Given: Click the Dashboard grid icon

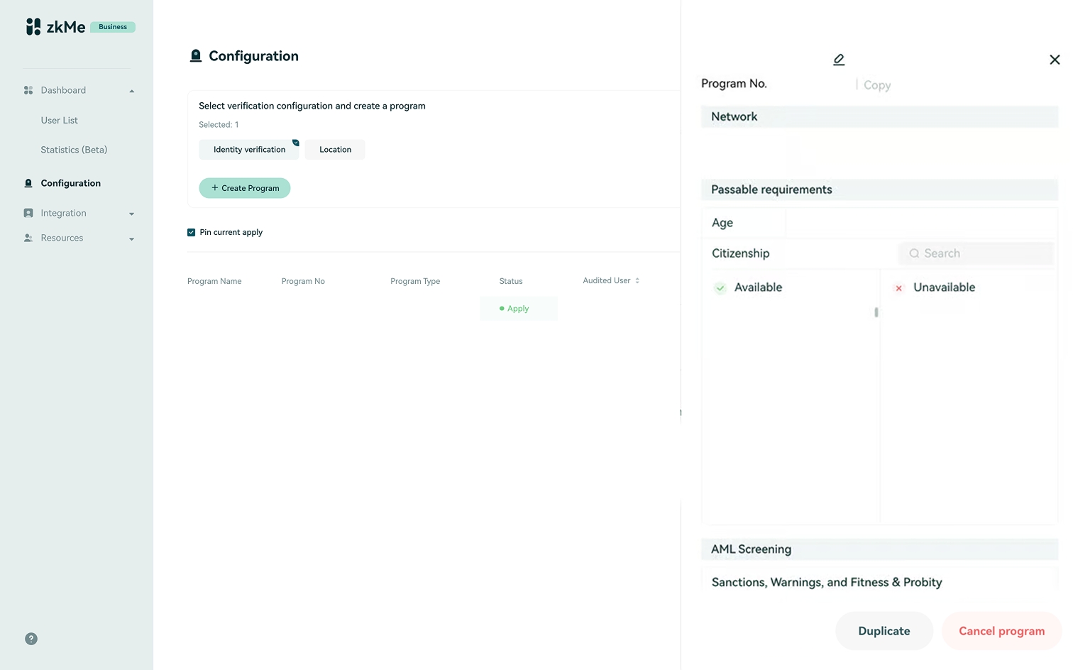Looking at the screenshot, I should coord(28,90).
